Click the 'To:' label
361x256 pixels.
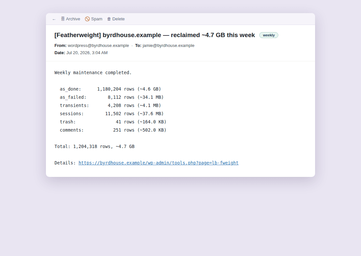138,46
